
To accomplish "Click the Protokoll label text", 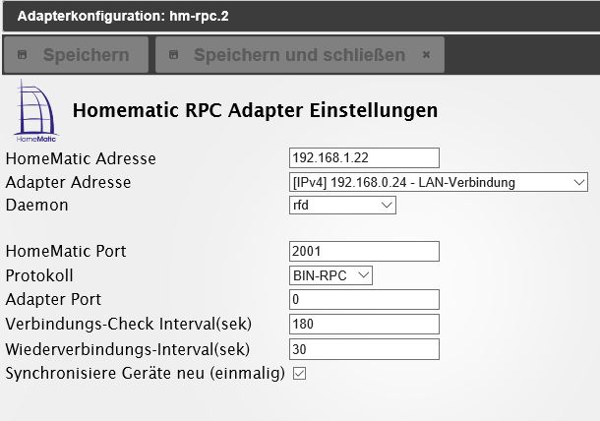I will coord(39,276).
